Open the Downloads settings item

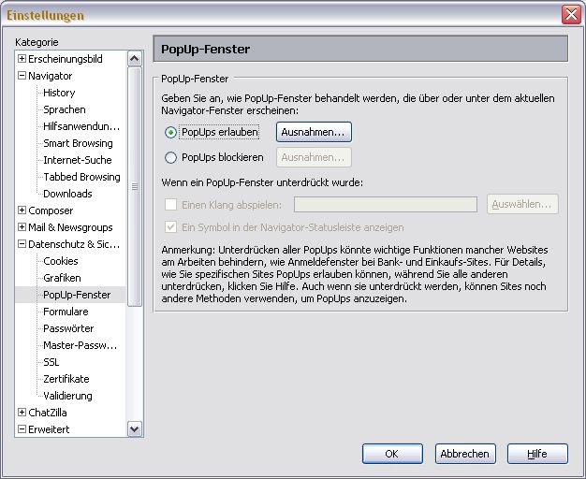point(67,194)
